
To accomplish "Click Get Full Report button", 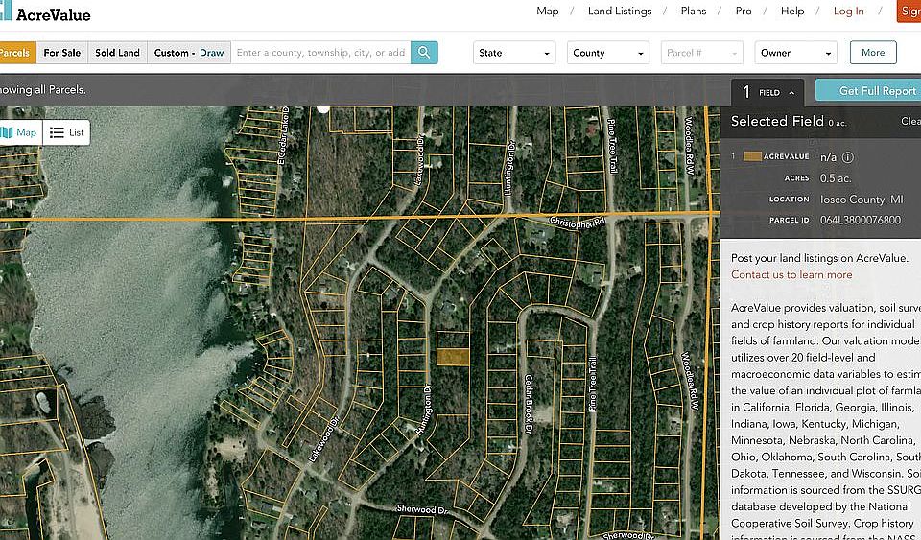I will pyautogui.click(x=868, y=91).
